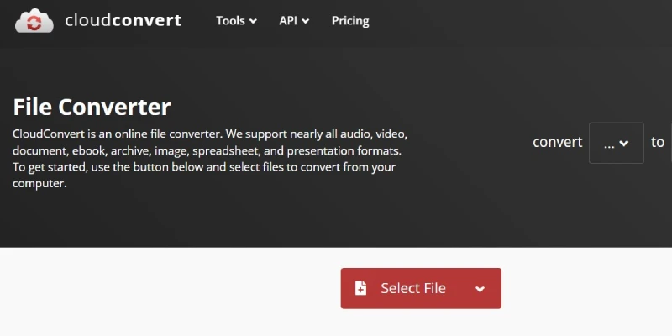This screenshot has height=336, width=672.
Task: Click the 'to' label next to format dropdown
Action: tap(658, 142)
